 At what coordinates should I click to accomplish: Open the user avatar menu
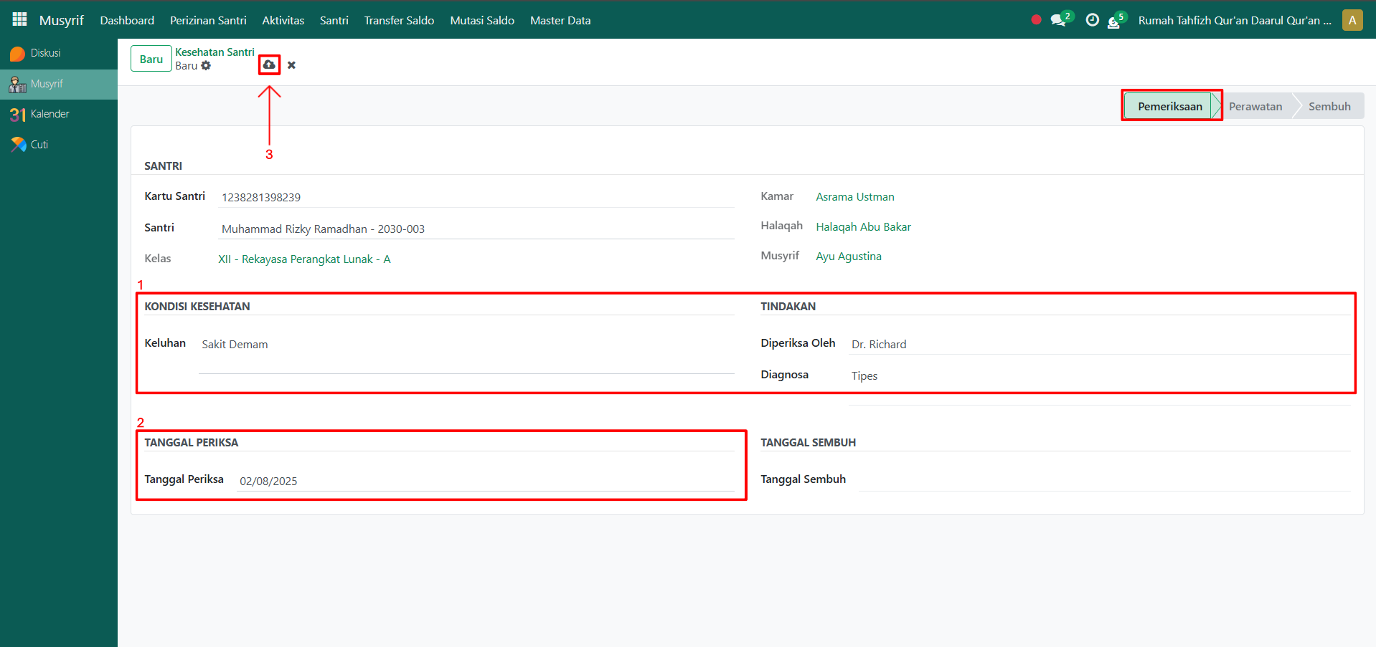[x=1352, y=20]
